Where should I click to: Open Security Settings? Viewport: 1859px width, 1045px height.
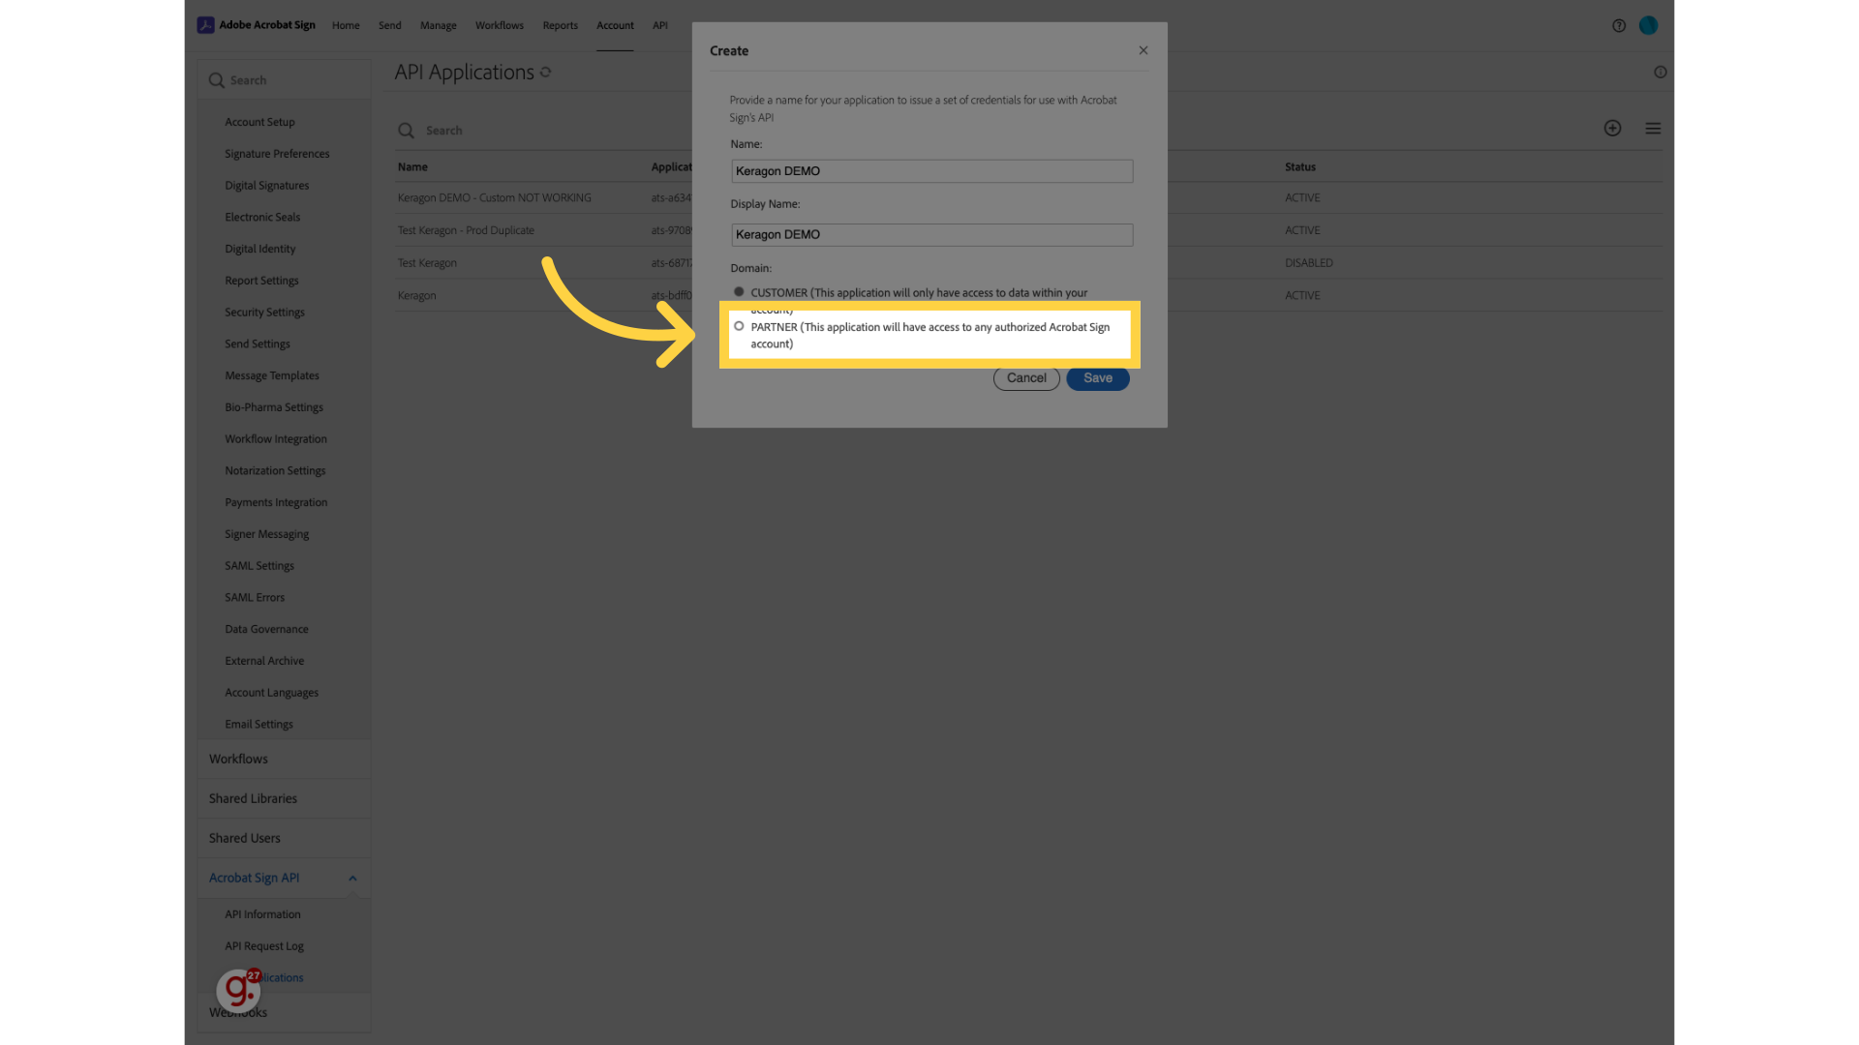(x=265, y=313)
